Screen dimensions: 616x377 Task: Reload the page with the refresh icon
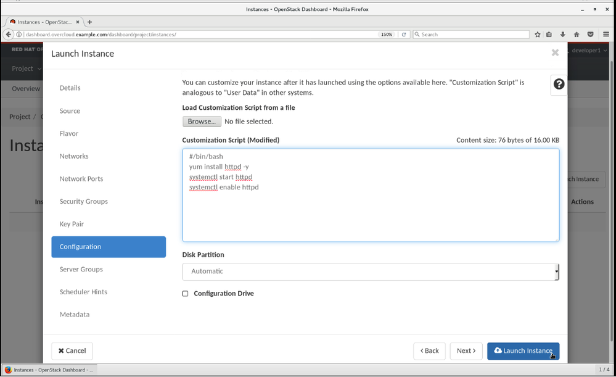pos(404,35)
